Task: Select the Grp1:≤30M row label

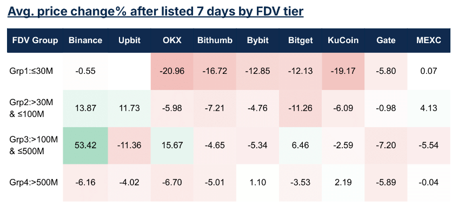Action: pyautogui.click(x=31, y=71)
